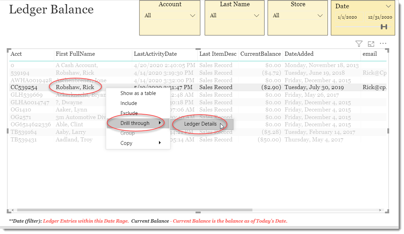Sort the table by the Acct column
Viewport: 404px width, 234px height.
[15, 54]
